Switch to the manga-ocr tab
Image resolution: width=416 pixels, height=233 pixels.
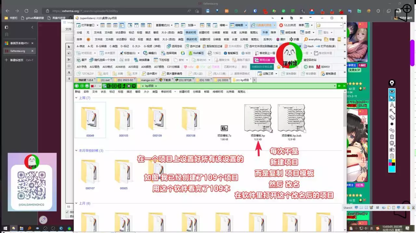[x=147, y=80]
